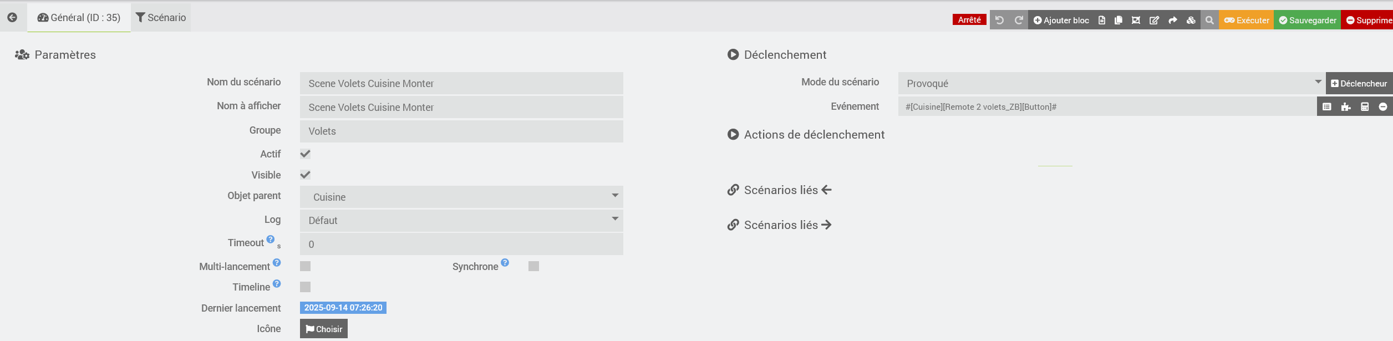Switch to the Scénario tab
The image size is (1393, 341).
(161, 18)
